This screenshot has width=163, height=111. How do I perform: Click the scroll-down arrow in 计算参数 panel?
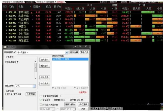[x=36, y=79]
